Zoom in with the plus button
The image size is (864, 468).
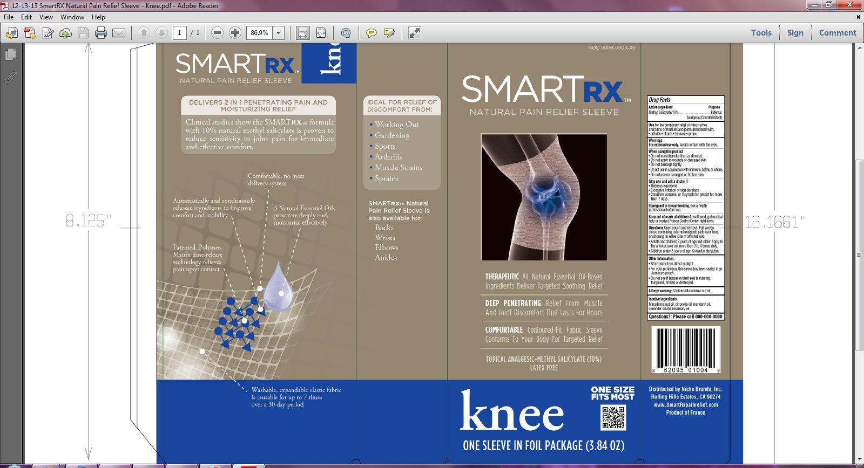point(235,33)
